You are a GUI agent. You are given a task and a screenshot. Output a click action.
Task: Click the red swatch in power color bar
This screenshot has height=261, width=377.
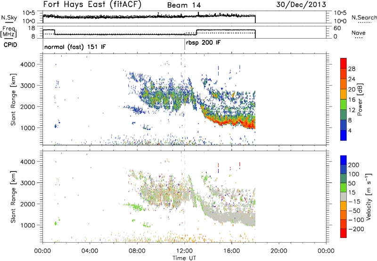344,64
